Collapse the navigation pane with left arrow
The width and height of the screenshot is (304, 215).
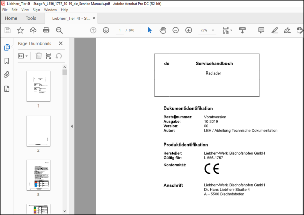tap(72, 126)
